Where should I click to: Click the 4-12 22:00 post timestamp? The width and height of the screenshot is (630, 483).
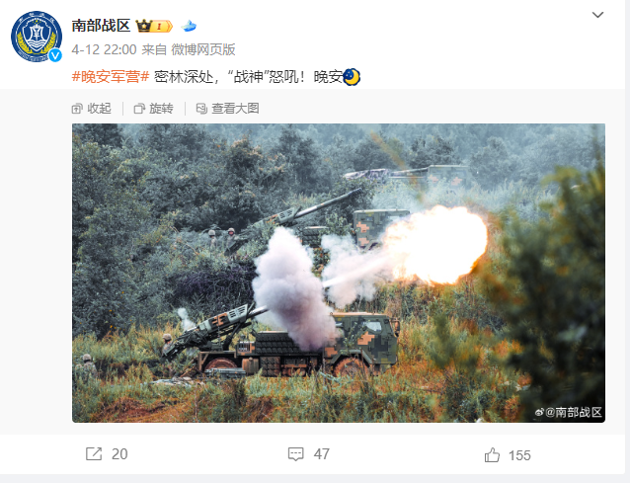tap(104, 49)
